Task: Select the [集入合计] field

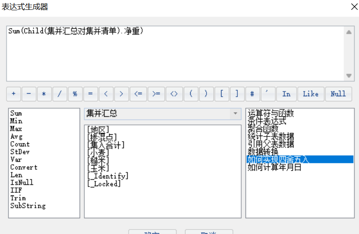Action: pos(105,145)
